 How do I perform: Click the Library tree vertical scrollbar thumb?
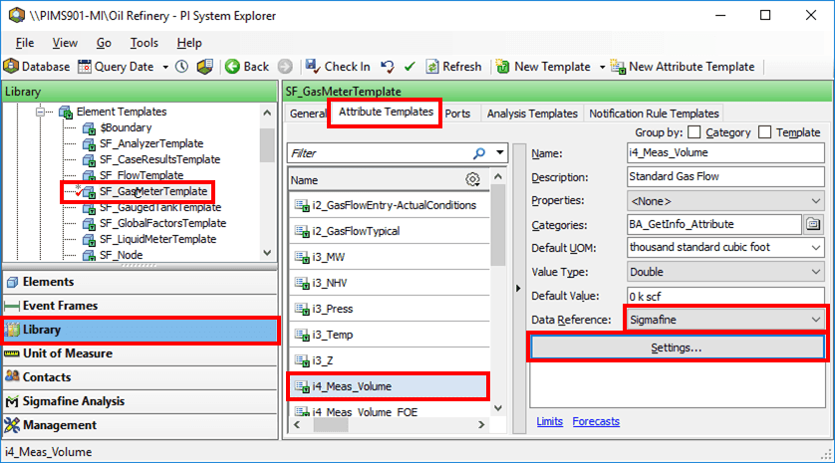coord(267,144)
